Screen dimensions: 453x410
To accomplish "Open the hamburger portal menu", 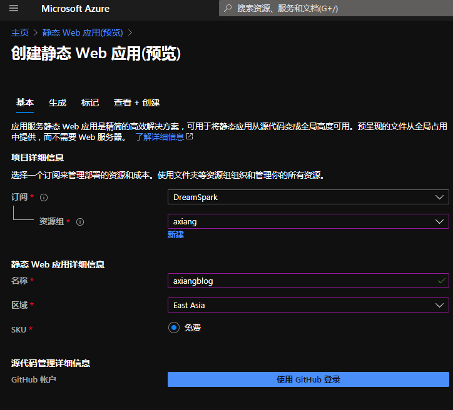I will click(x=14, y=8).
